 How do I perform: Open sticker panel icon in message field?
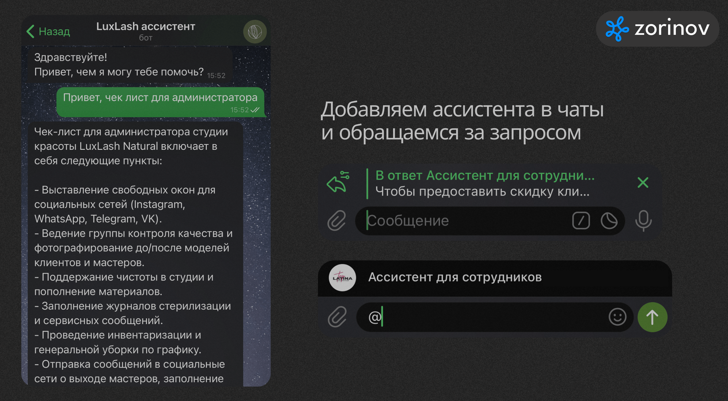pos(609,221)
